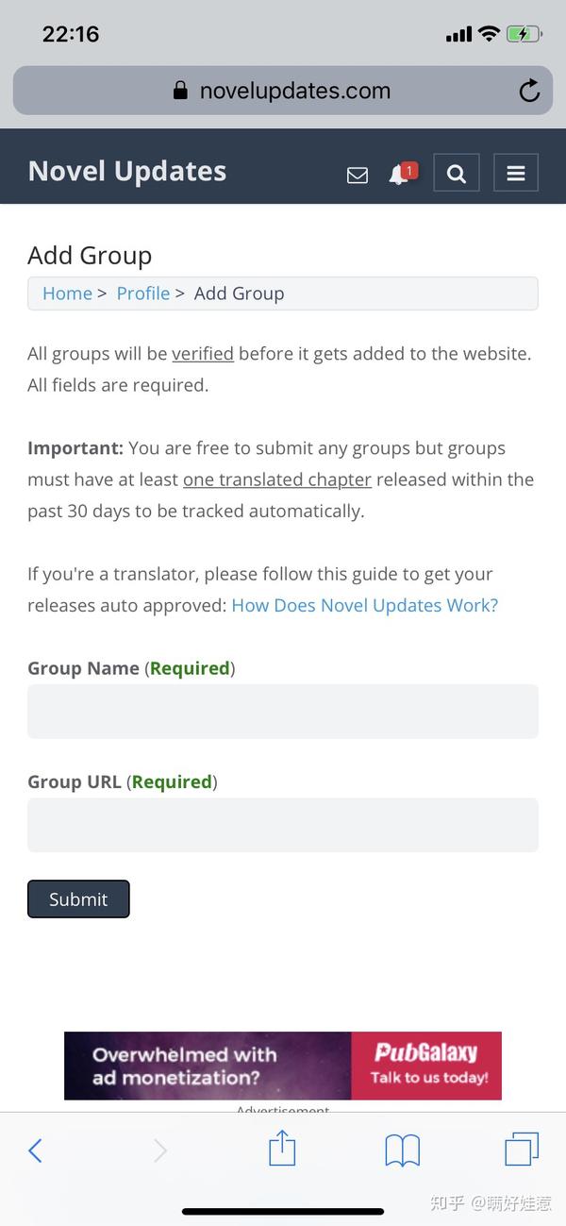
Task: Open the site search icon
Action: click(x=457, y=174)
